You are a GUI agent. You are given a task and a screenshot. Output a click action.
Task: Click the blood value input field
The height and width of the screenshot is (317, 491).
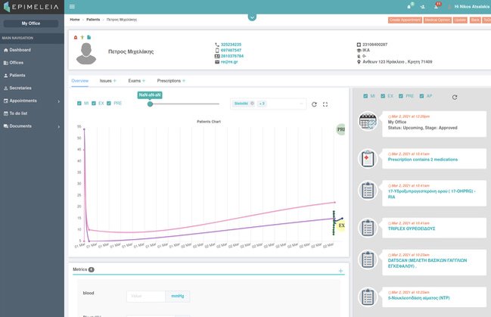pos(147,296)
